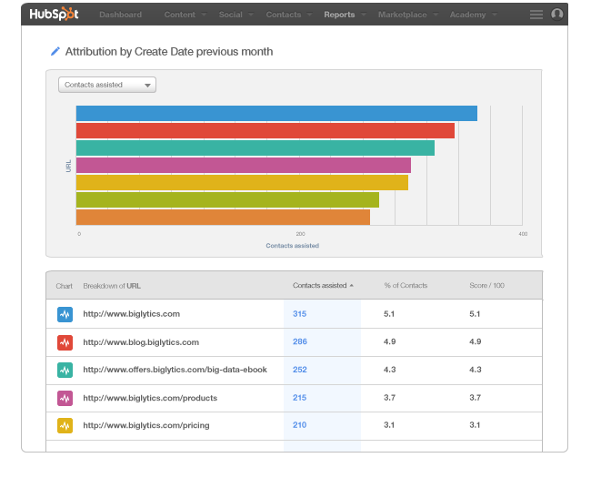Screen dimensions: 591x478
Task: Click blue chart icon for biglytics.com row
Action: [65, 314]
